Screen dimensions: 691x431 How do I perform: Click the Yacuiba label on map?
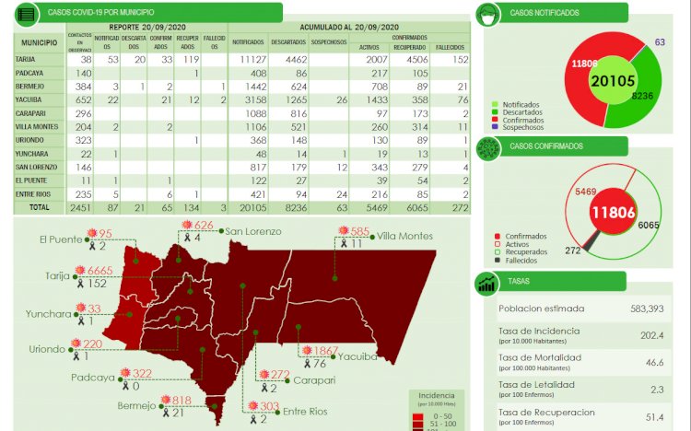[357, 356]
